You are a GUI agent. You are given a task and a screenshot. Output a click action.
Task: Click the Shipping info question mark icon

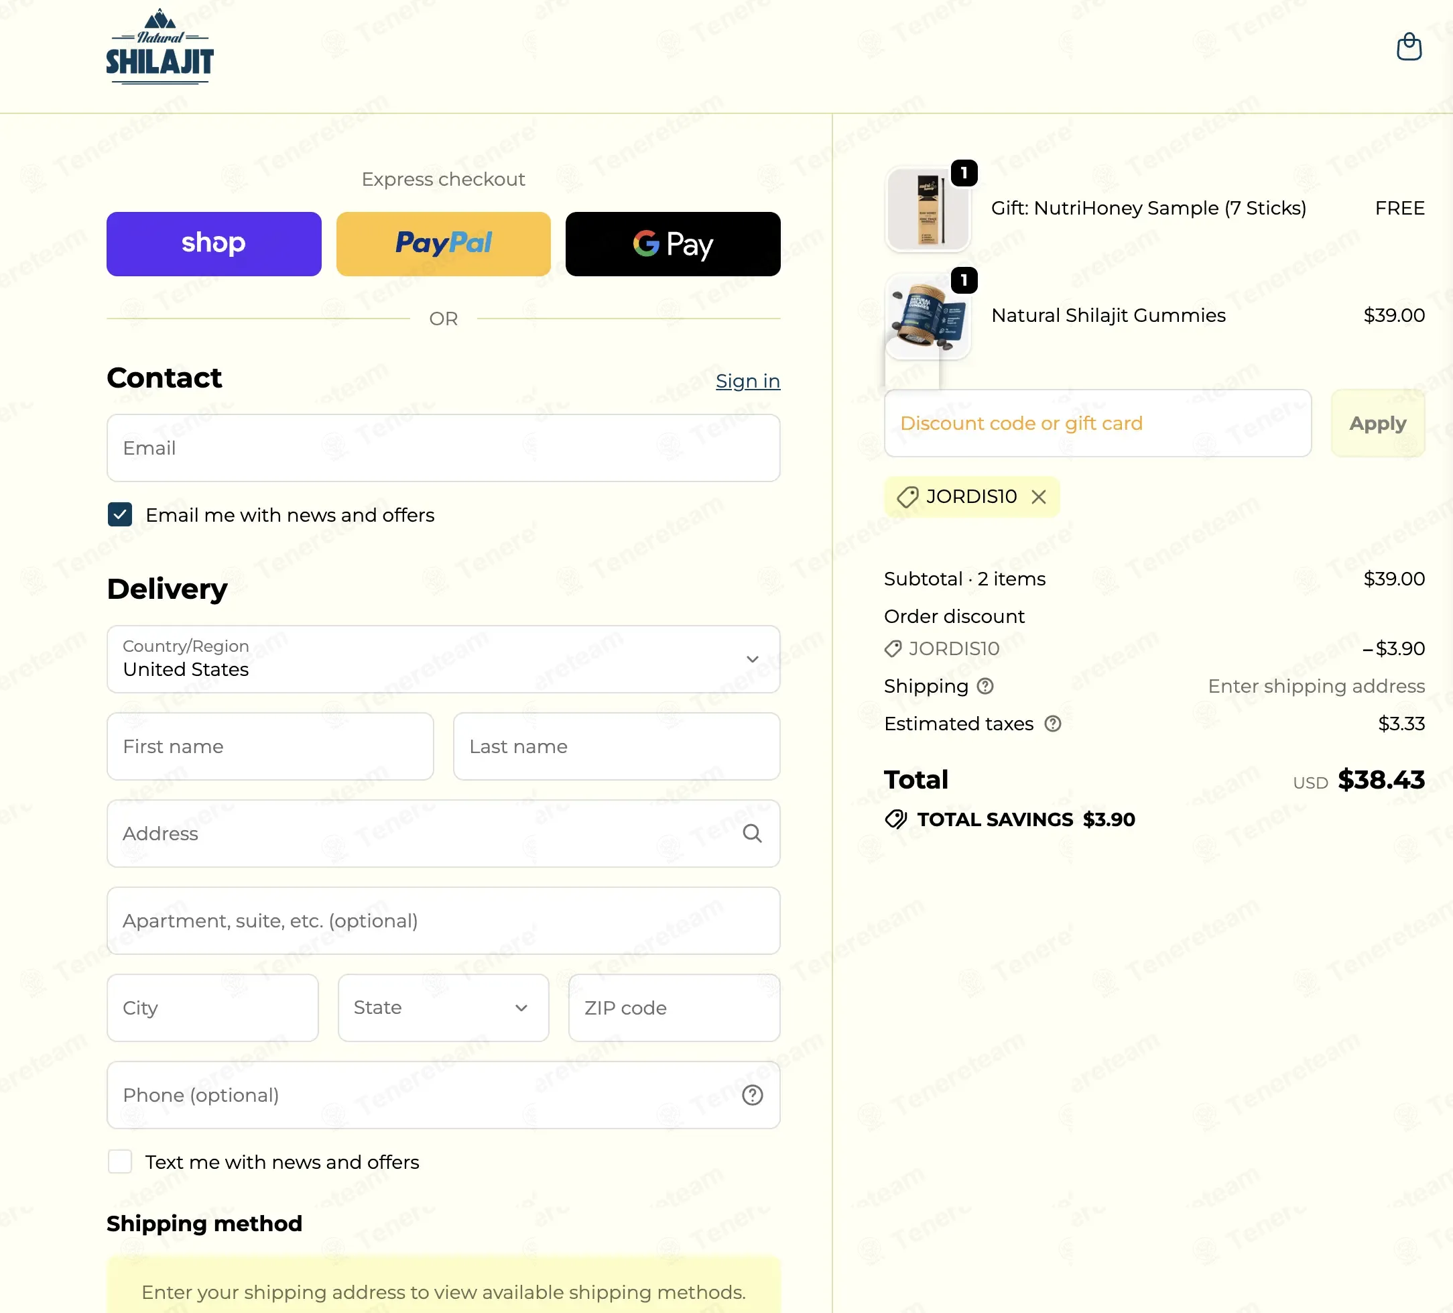[985, 686]
